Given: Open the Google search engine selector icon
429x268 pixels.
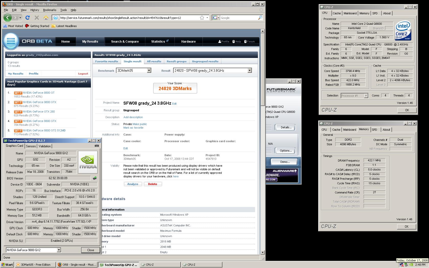Looking at the screenshot, I should 216,18.
